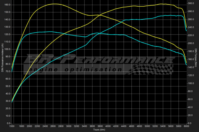
Task: Click the 100.0 label on left power axis
Action: (x=8, y=49)
